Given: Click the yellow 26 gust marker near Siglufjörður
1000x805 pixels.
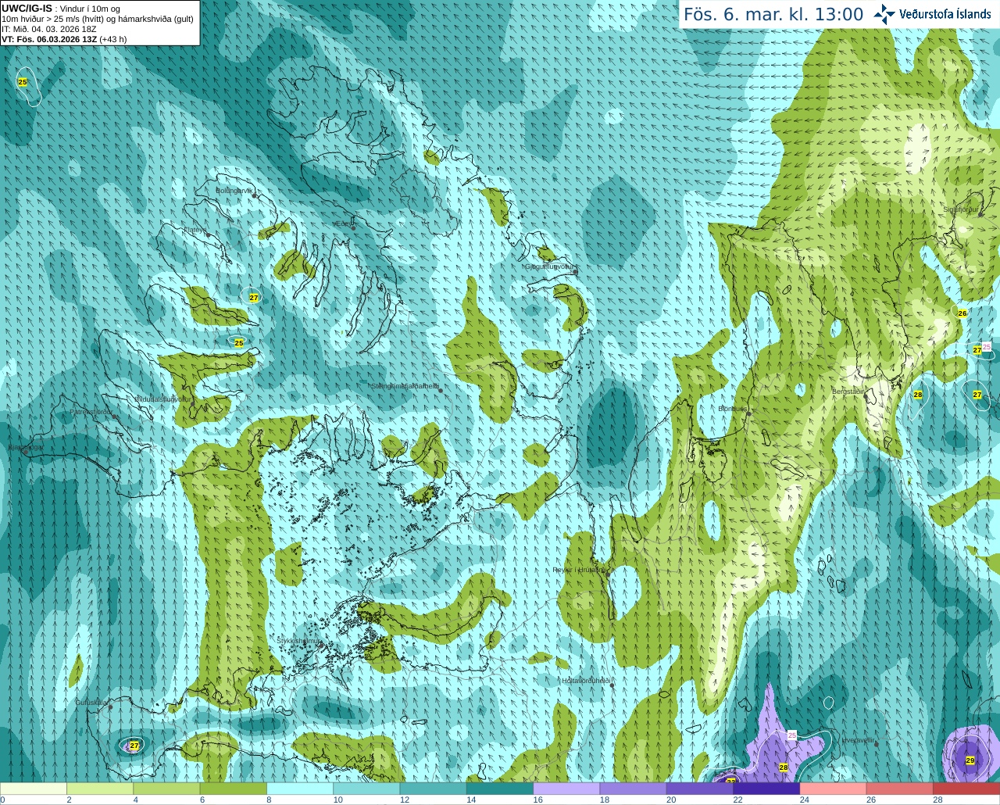Looking at the screenshot, I should (962, 313).
